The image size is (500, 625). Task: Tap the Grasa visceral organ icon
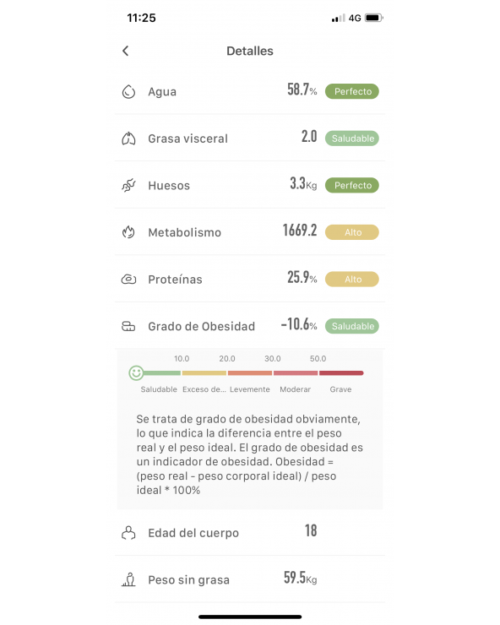coord(128,139)
